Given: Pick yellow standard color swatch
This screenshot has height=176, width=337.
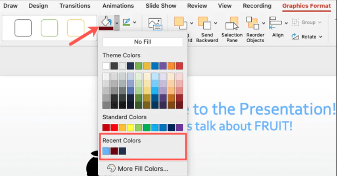Looking at the screenshot, I should [x=131, y=128].
